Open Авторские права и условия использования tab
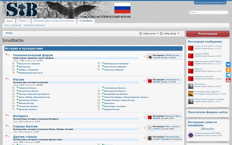The image size is (232, 145). click(54, 21)
